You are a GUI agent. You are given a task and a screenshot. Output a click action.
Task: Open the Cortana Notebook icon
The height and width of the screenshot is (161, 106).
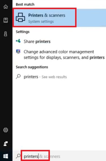6,20
